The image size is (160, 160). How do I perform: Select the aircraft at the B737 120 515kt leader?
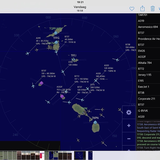coord(69,102)
